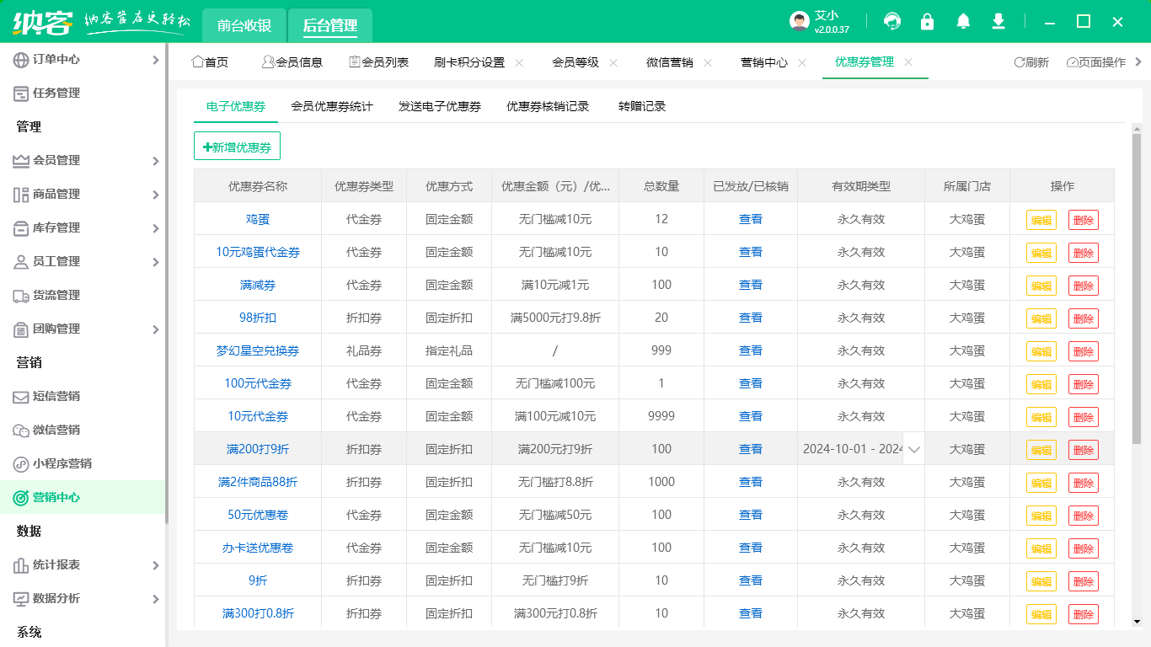
Task: Expand validity dates for 满200打9折 coupon
Action: [x=913, y=449]
